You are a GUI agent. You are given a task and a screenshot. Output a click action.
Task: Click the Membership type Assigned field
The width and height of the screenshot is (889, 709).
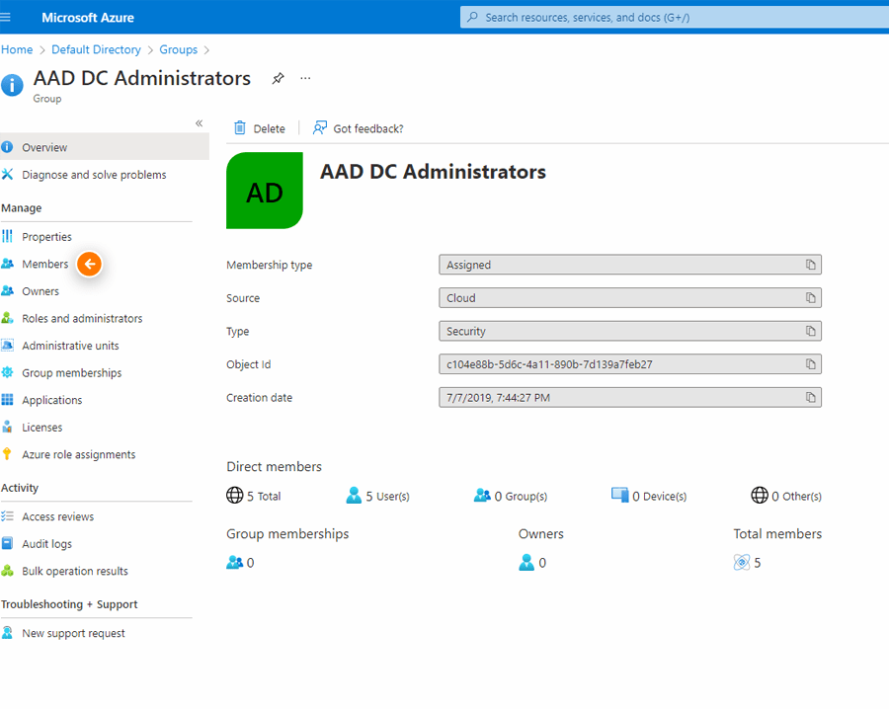[630, 265]
